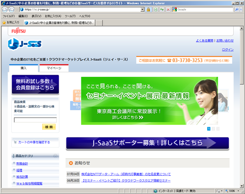Click the yellow 検索 button
The width and height of the screenshot is (245, 194).
[x=49, y=127]
